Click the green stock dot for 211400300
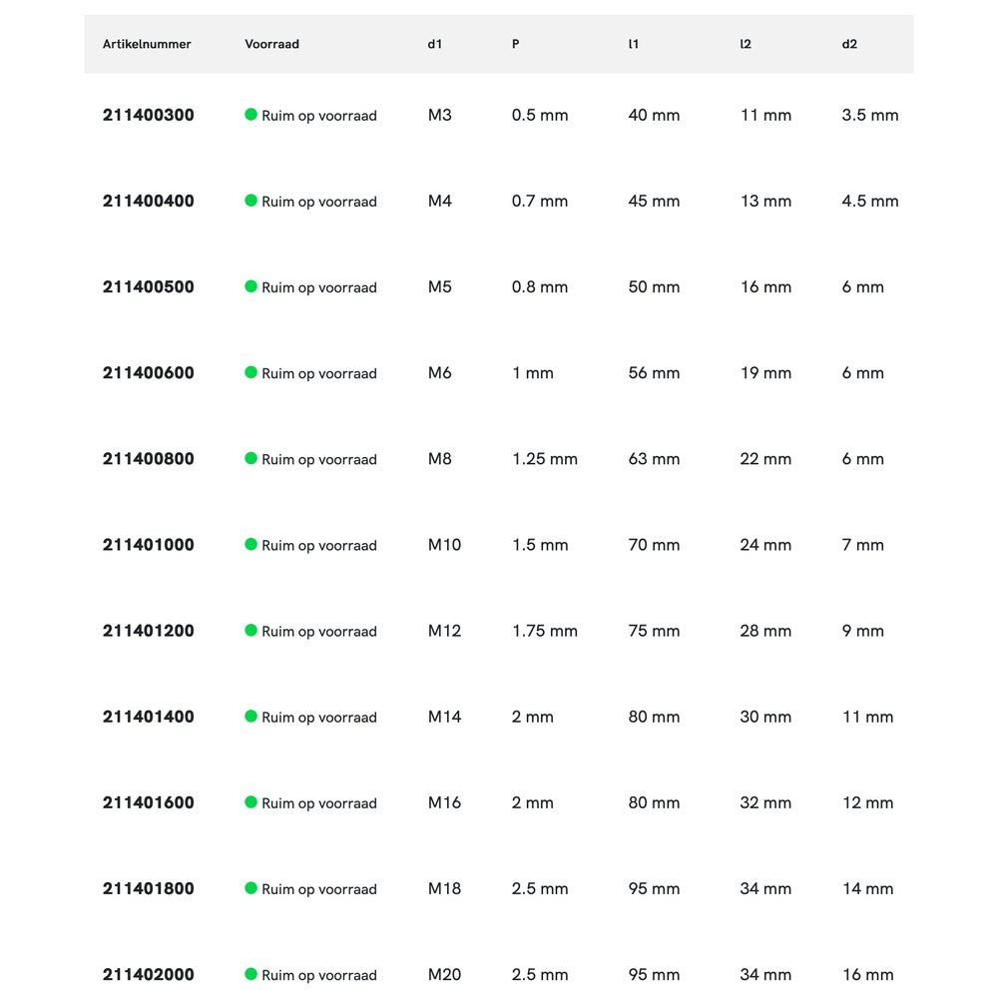The image size is (998, 998). tap(251, 115)
